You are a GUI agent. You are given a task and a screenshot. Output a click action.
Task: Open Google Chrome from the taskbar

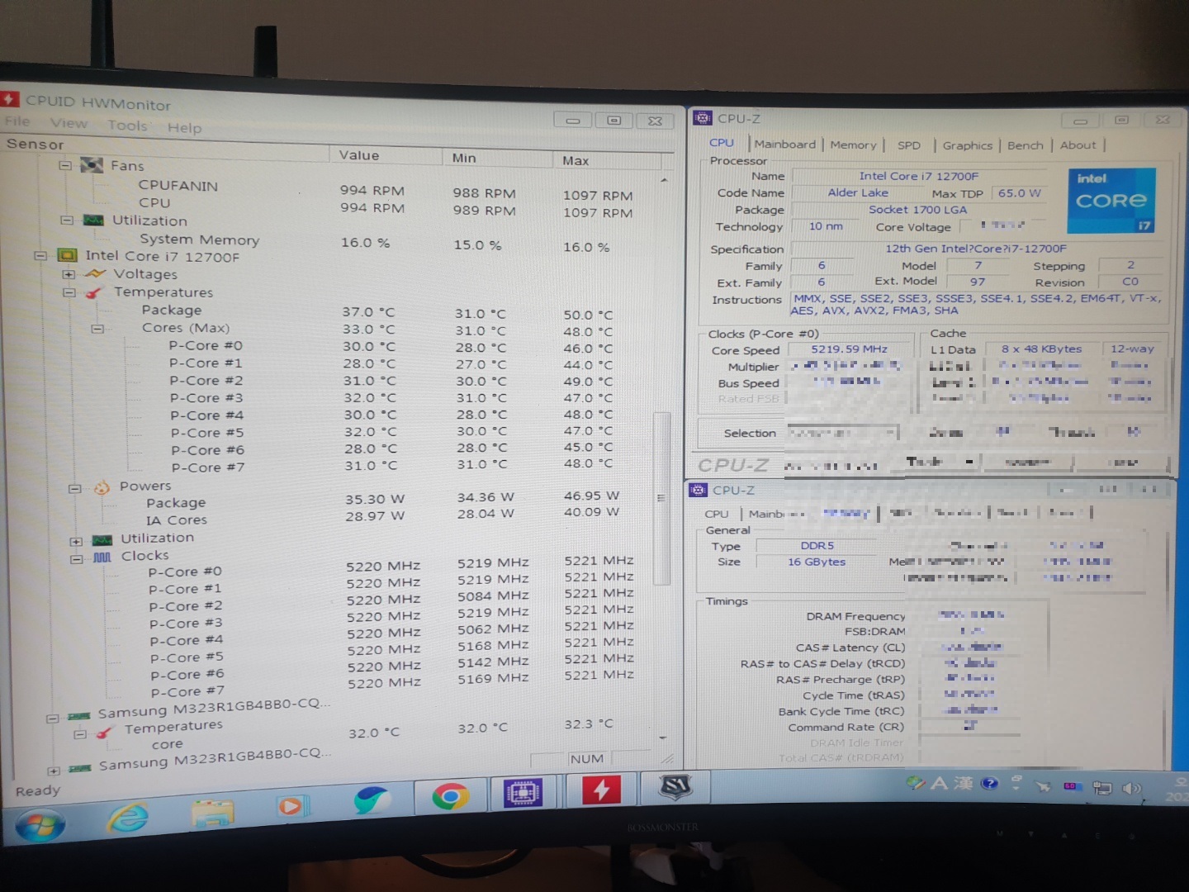pyautogui.click(x=450, y=796)
